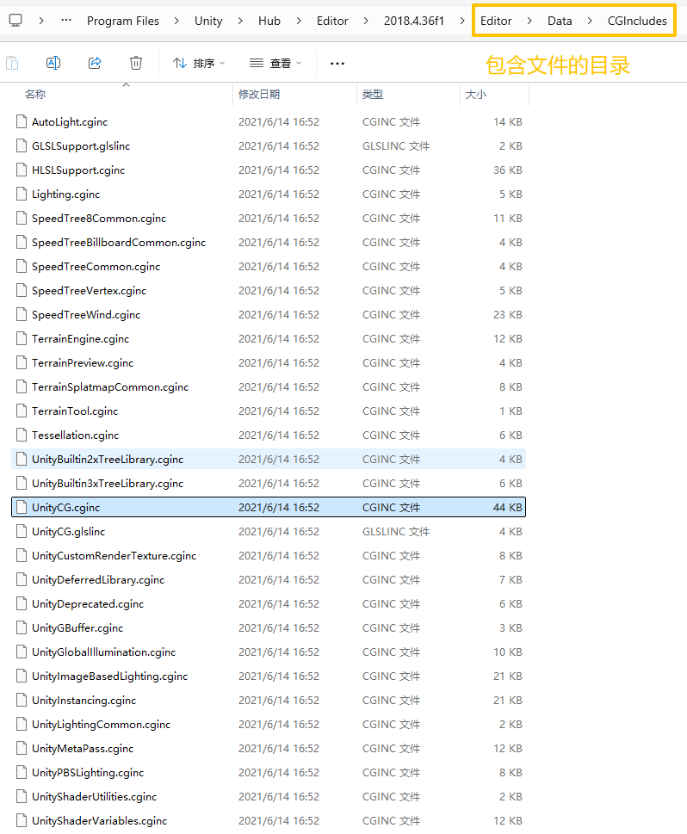Click the file icon of Tessellation.cginc
This screenshot has height=834, width=687.
22,436
